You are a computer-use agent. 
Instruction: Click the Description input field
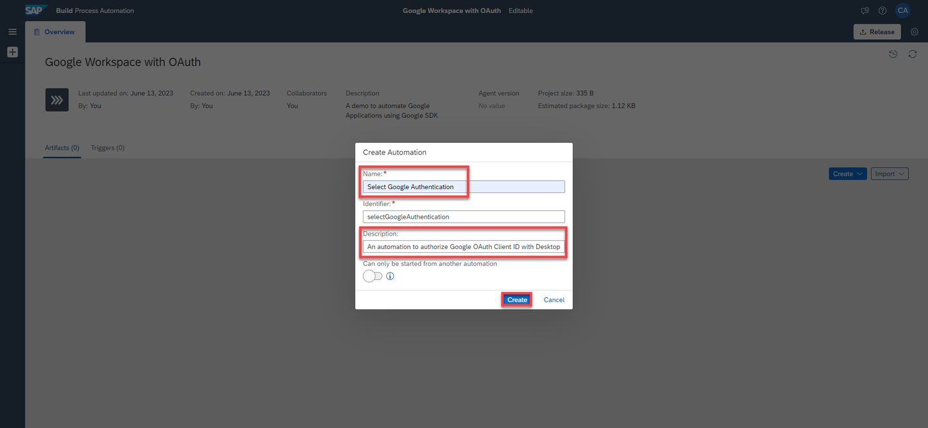click(464, 247)
